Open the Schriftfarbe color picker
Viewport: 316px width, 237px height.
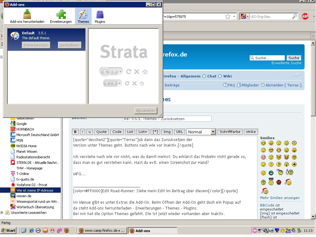pyautogui.click(x=230, y=132)
